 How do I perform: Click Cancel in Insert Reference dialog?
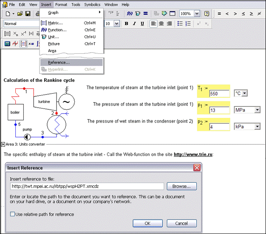pyautogui.click(x=181, y=223)
